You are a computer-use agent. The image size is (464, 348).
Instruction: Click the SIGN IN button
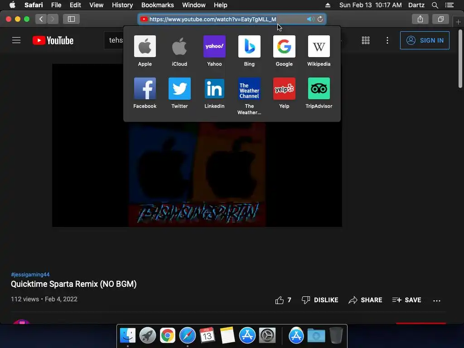pyautogui.click(x=425, y=40)
